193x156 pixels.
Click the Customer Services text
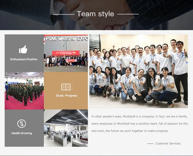(168, 144)
